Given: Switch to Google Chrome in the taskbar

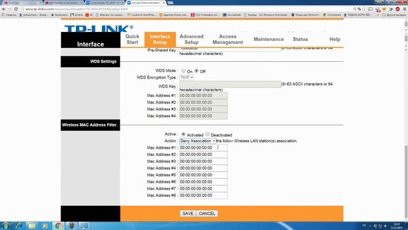Looking at the screenshot, I should [x=58, y=226].
